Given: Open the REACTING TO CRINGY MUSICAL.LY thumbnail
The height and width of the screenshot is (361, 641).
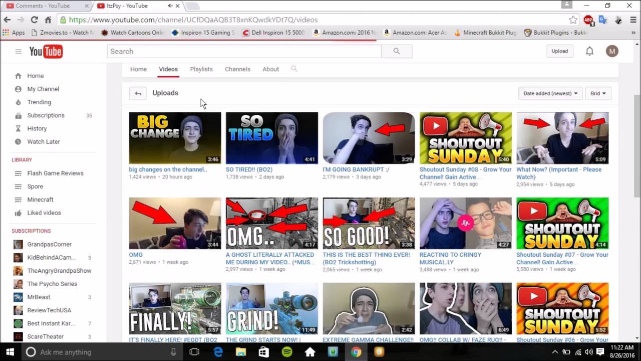Looking at the screenshot, I should pos(465,223).
